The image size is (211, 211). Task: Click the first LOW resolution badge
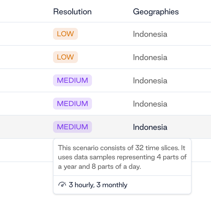tap(65, 34)
